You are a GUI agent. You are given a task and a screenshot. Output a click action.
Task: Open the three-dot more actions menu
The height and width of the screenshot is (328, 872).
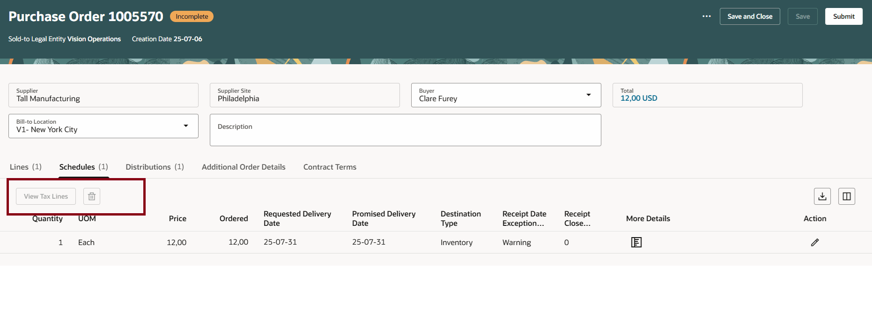(x=707, y=16)
